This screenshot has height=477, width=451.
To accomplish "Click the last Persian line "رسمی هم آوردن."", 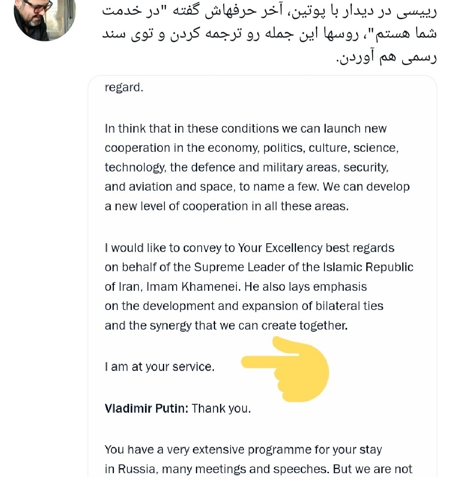I will 387,57.
